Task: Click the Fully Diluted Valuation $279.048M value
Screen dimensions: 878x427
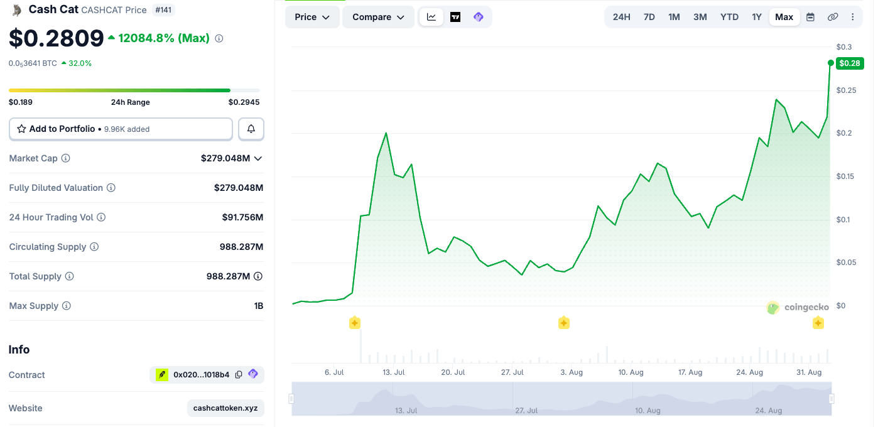Action: coord(239,188)
